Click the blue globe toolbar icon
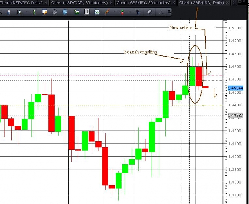The height and width of the screenshot is (204, 249). [x=65, y=12]
